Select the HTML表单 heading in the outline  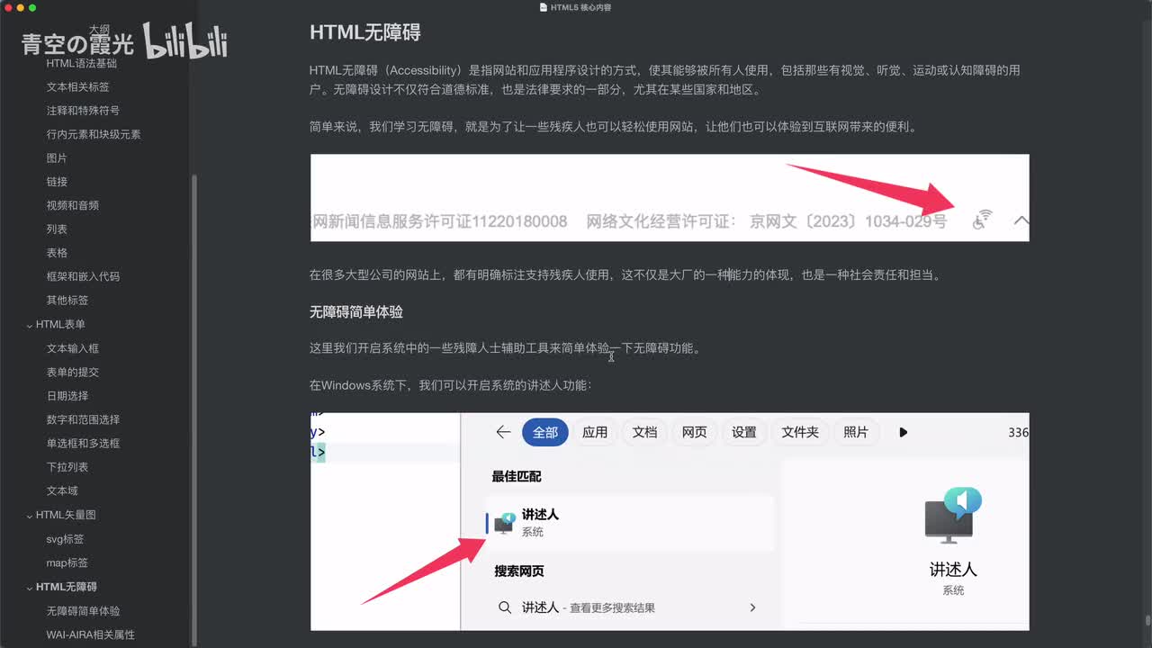point(60,325)
